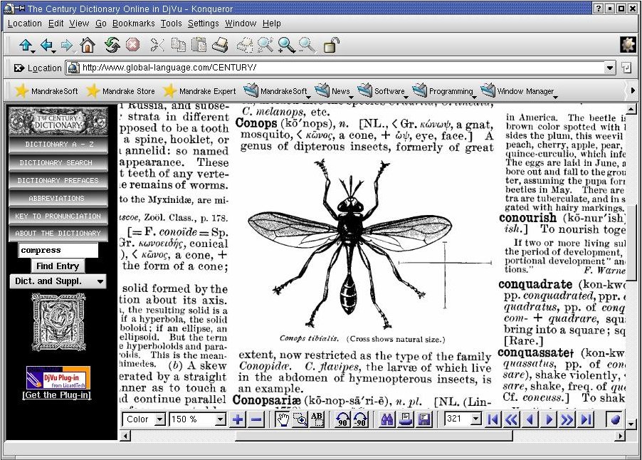This screenshot has height=460, width=642.
Task: Click the KDE gear throbber icon
Action: [628, 45]
